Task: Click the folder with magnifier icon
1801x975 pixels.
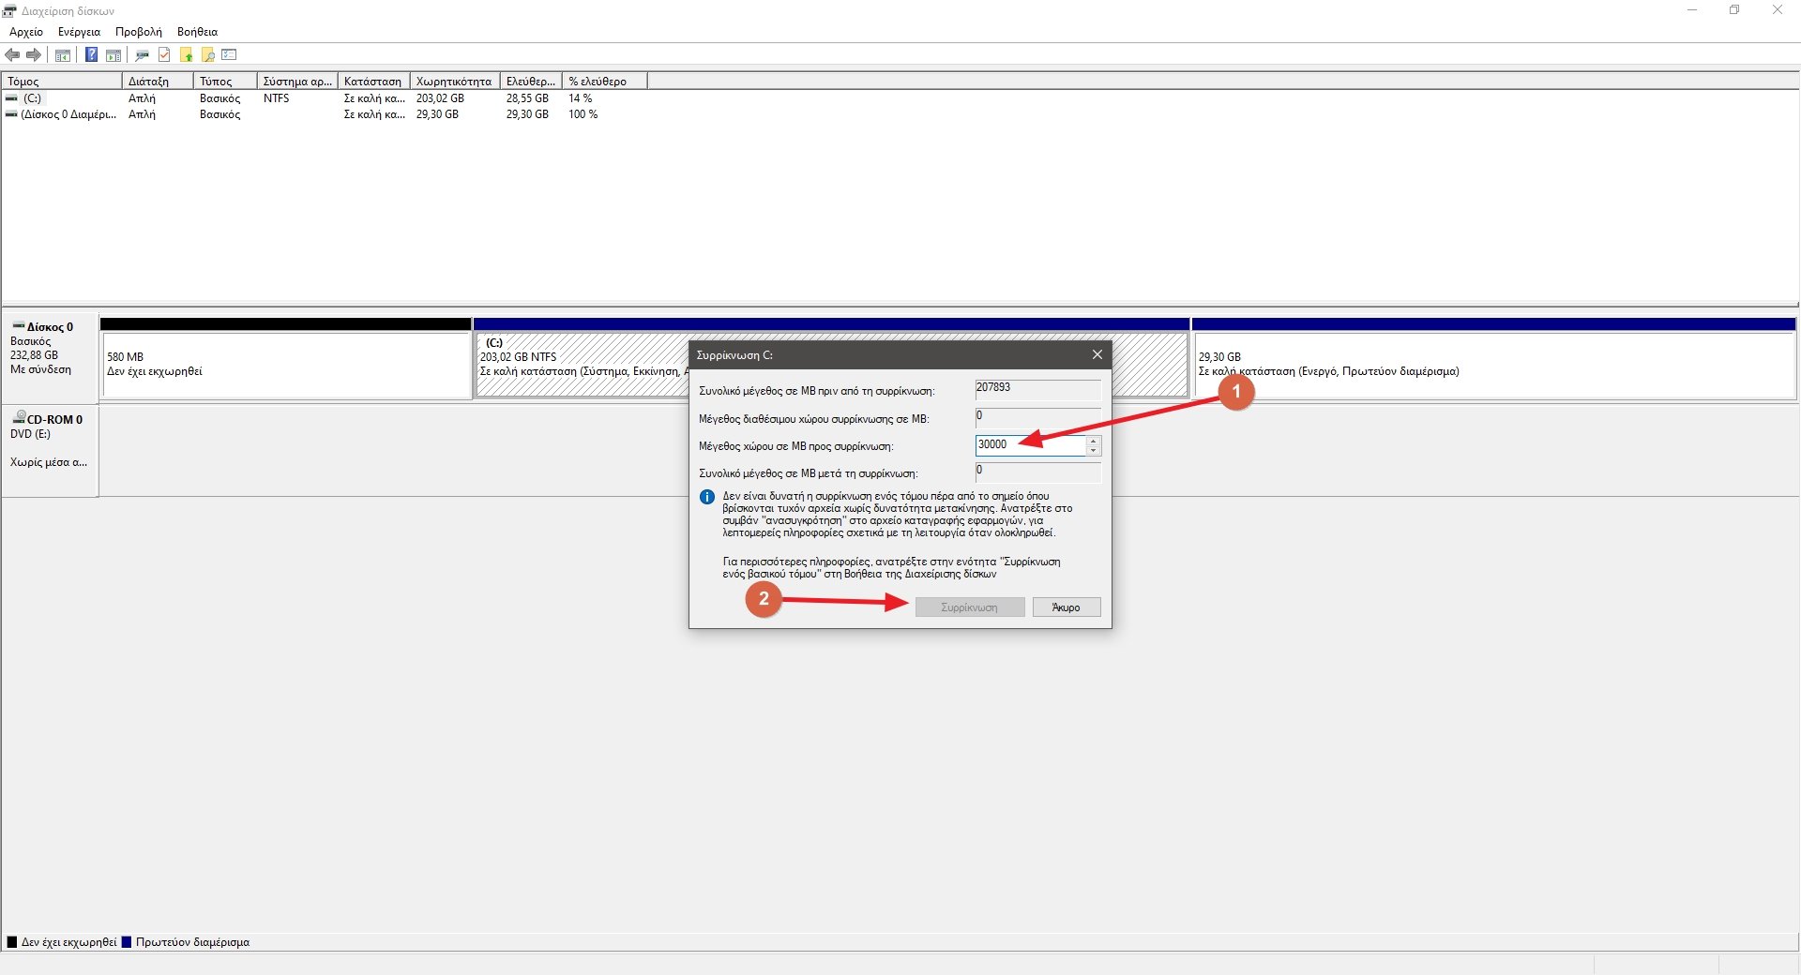Action: tap(207, 55)
